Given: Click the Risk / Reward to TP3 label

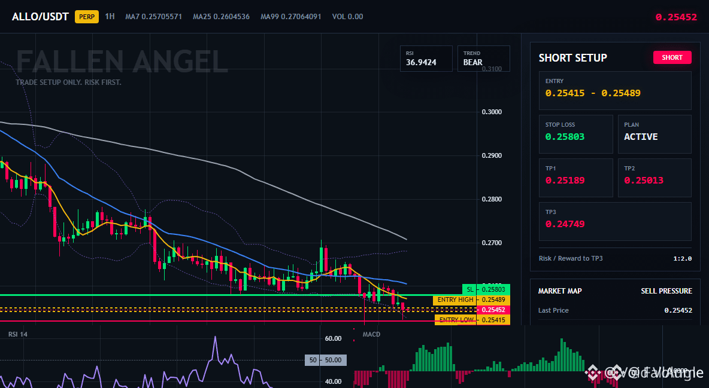Looking at the screenshot, I should [571, 258].
